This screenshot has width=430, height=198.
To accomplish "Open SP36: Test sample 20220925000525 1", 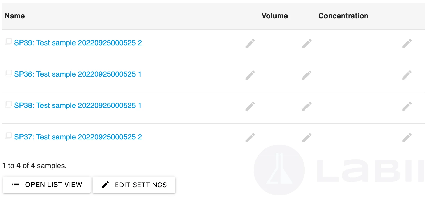I will click(x=78, y=74).
